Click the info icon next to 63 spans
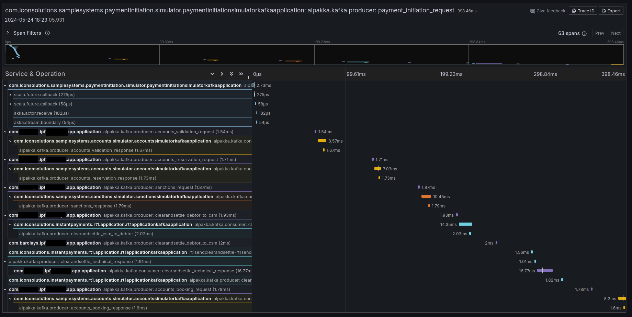The width and height of the screenshot is (632, 317). [x=584, y=33]
